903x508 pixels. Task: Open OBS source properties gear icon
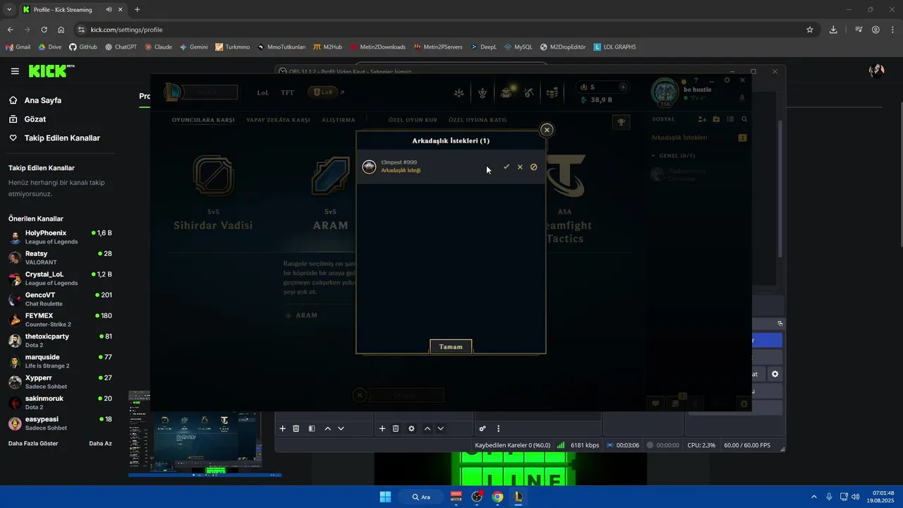tap(411, 428)
